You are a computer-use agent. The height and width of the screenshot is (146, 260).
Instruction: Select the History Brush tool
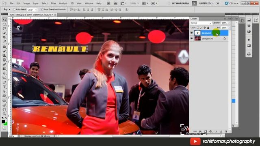click(x=4, y=60)
